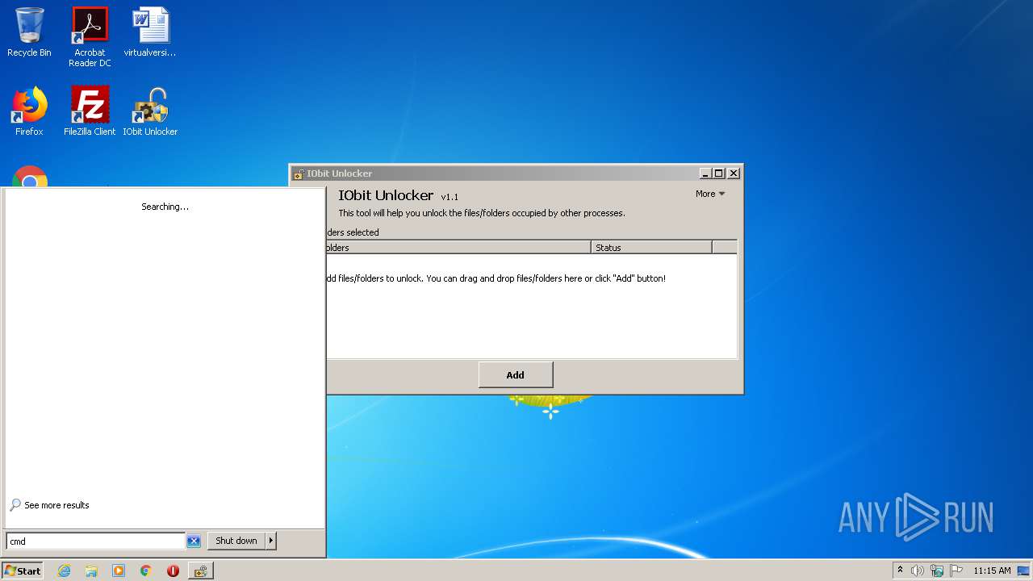
Task: Open Acrobat Reader DC desktop shortcut
Action: 90,37
